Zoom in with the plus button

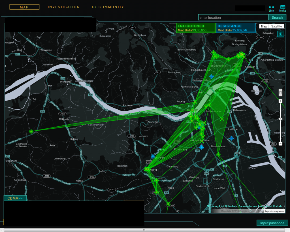(x=280, y=101)
